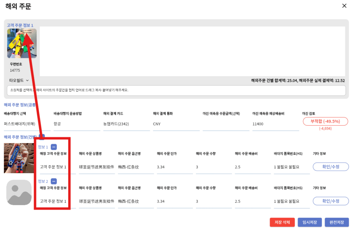Click the add icon beside 해외 주문 정보(건별)

click(x=41, y=137)
